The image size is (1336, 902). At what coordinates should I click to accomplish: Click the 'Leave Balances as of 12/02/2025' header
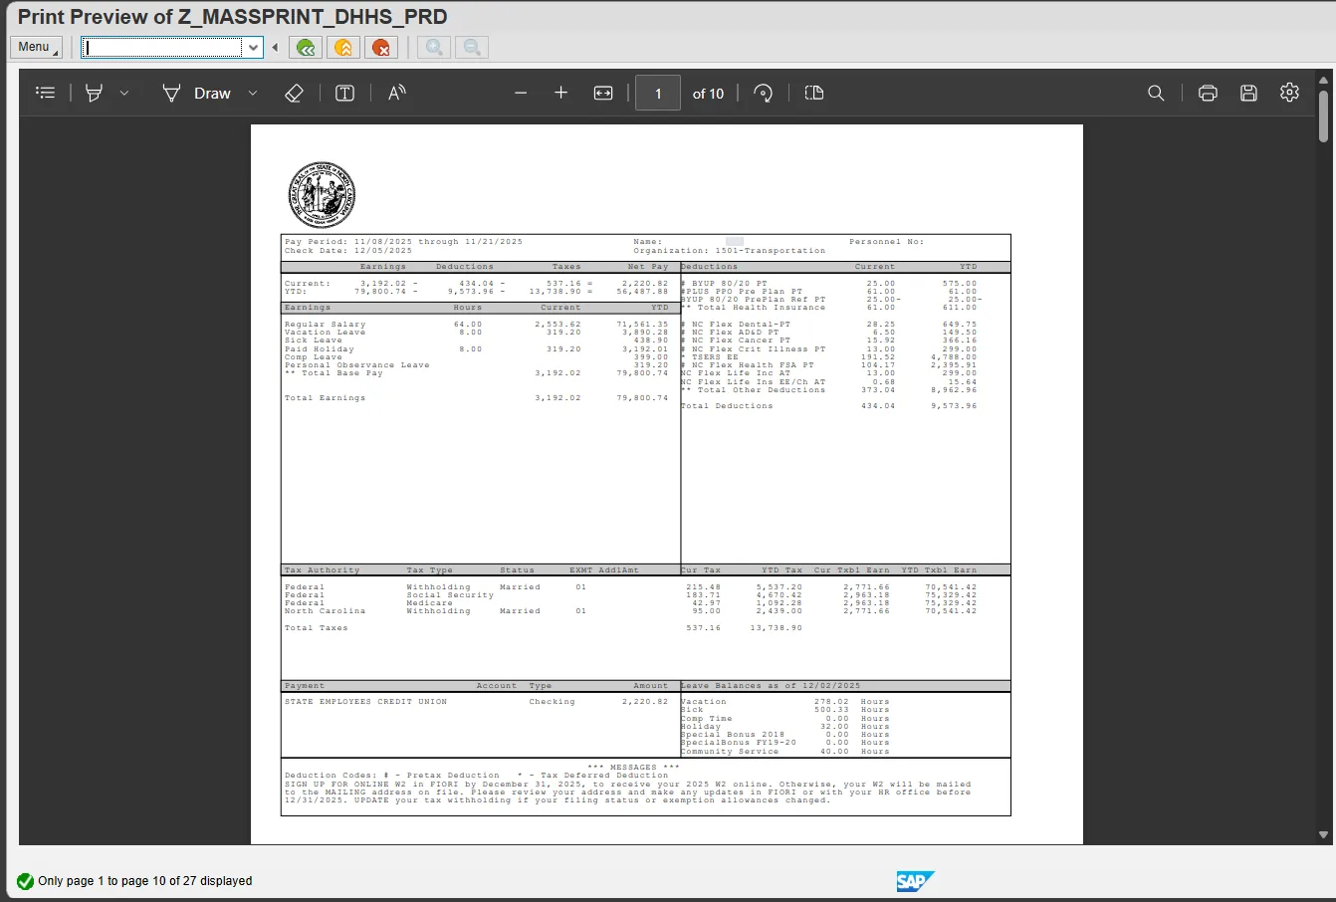point(771,686)
